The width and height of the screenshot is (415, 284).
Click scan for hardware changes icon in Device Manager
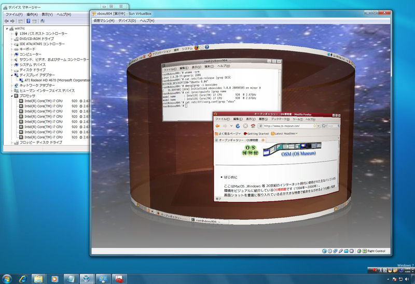43,21
